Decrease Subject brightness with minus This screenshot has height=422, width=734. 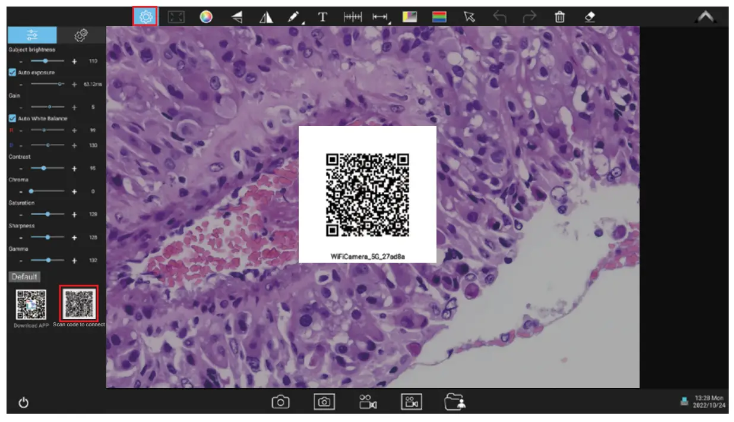tap(21, 61)
